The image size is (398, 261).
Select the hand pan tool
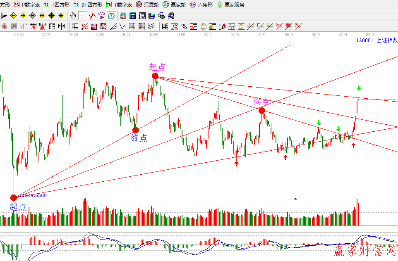(73, 16)
